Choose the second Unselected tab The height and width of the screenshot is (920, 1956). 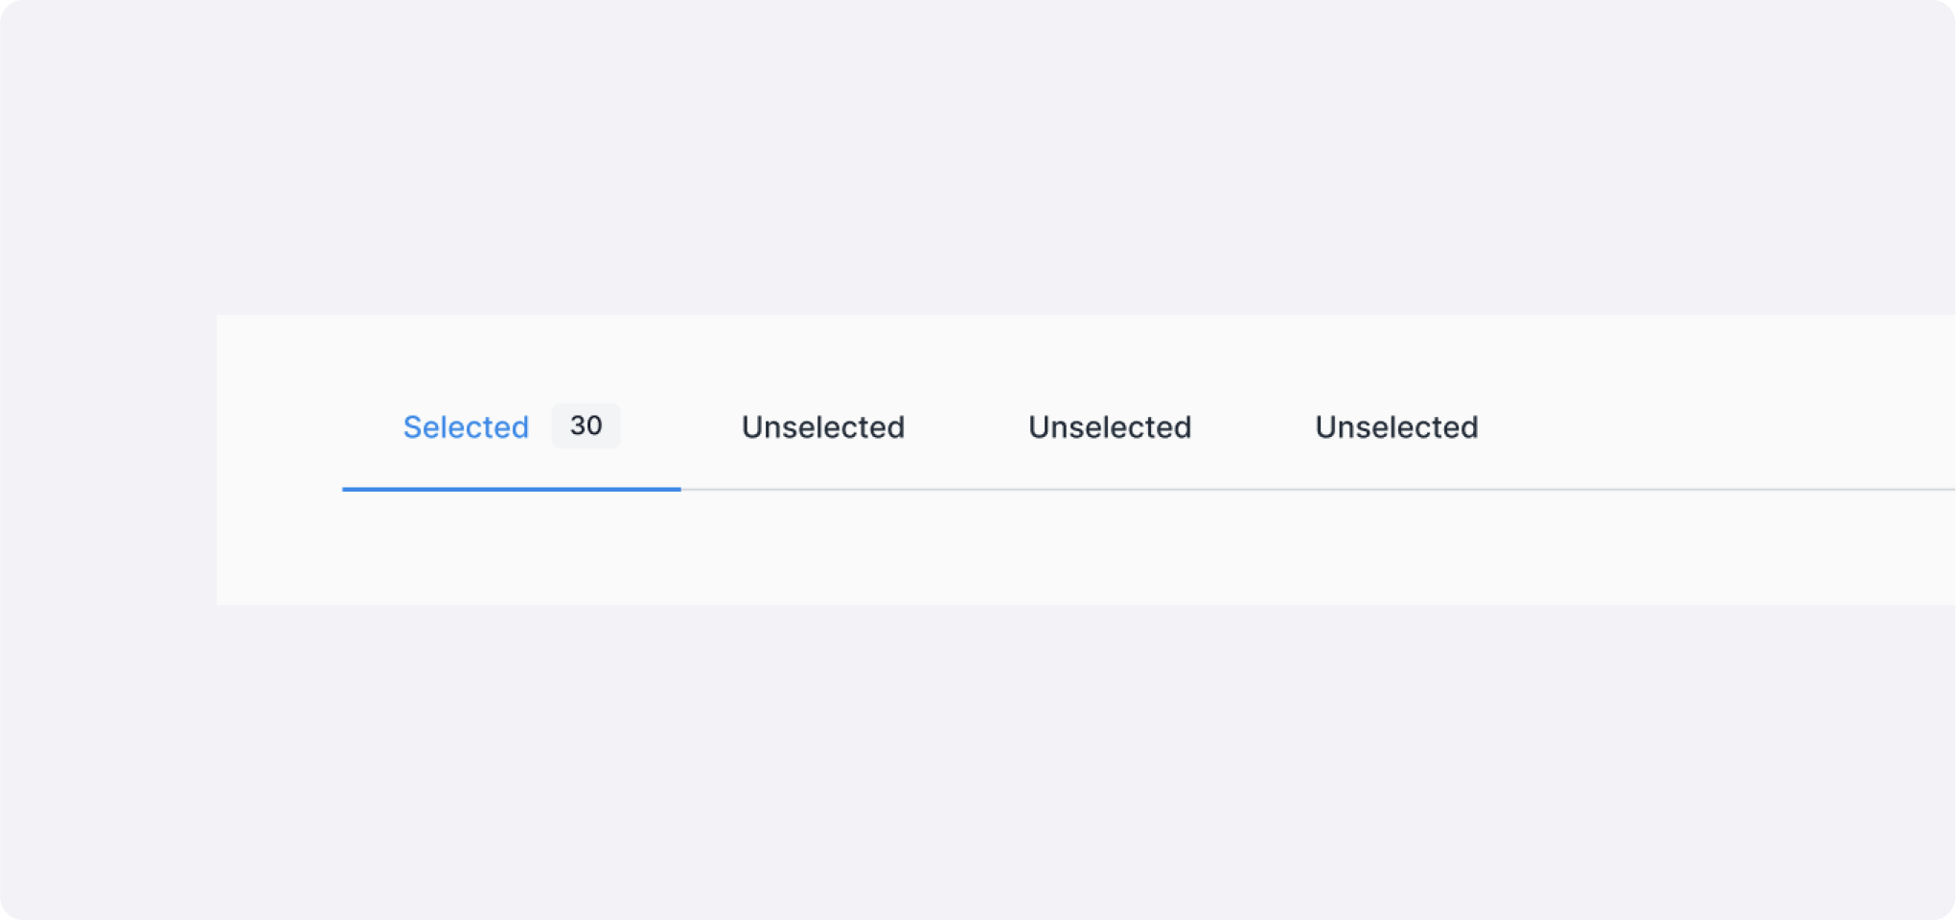click(x=1109, y=427)
